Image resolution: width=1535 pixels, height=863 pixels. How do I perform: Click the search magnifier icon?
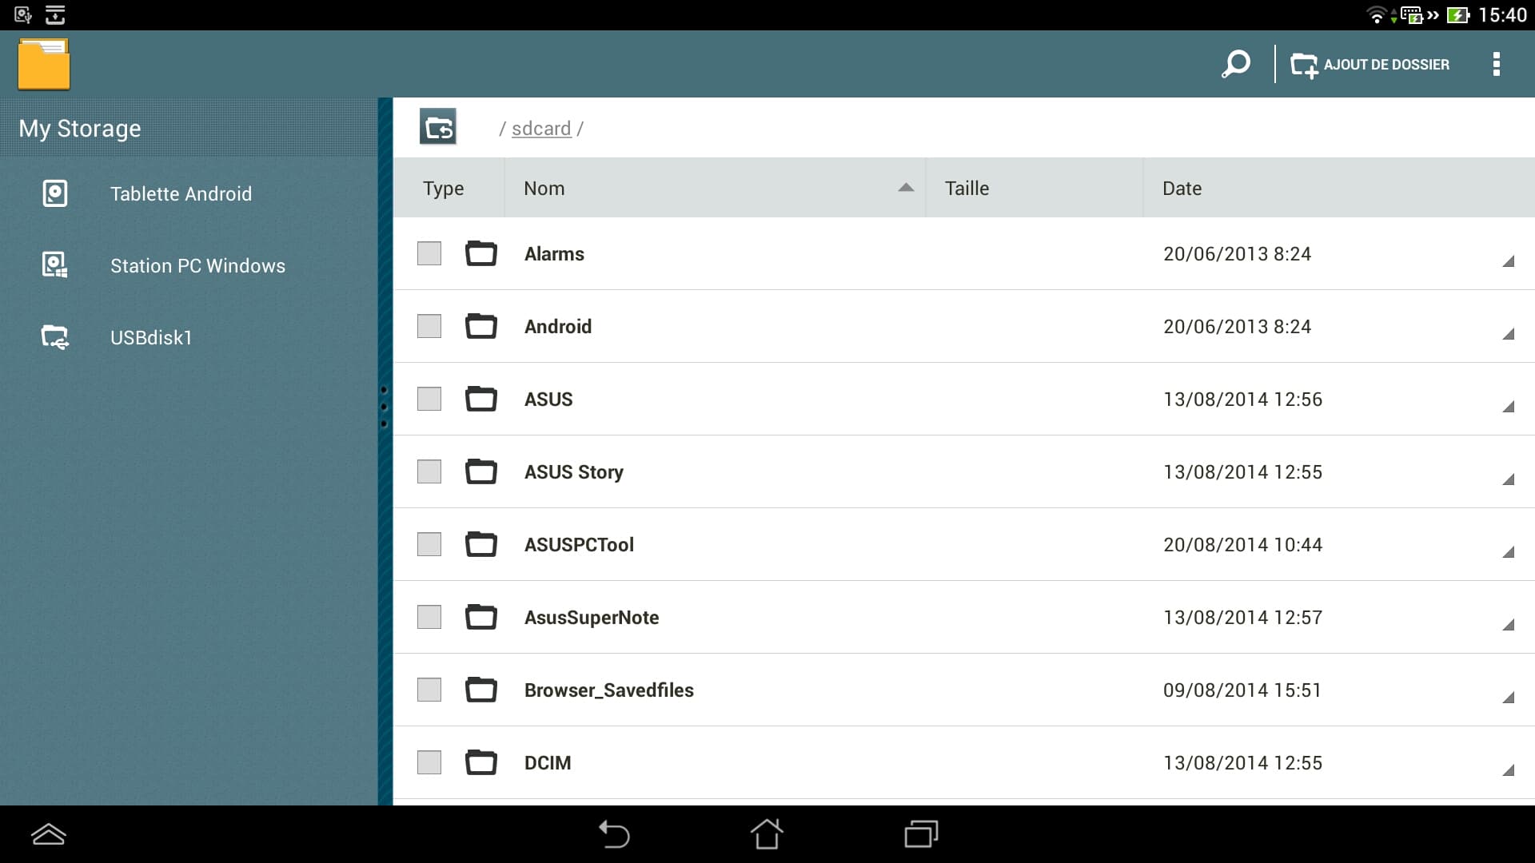1235,64
